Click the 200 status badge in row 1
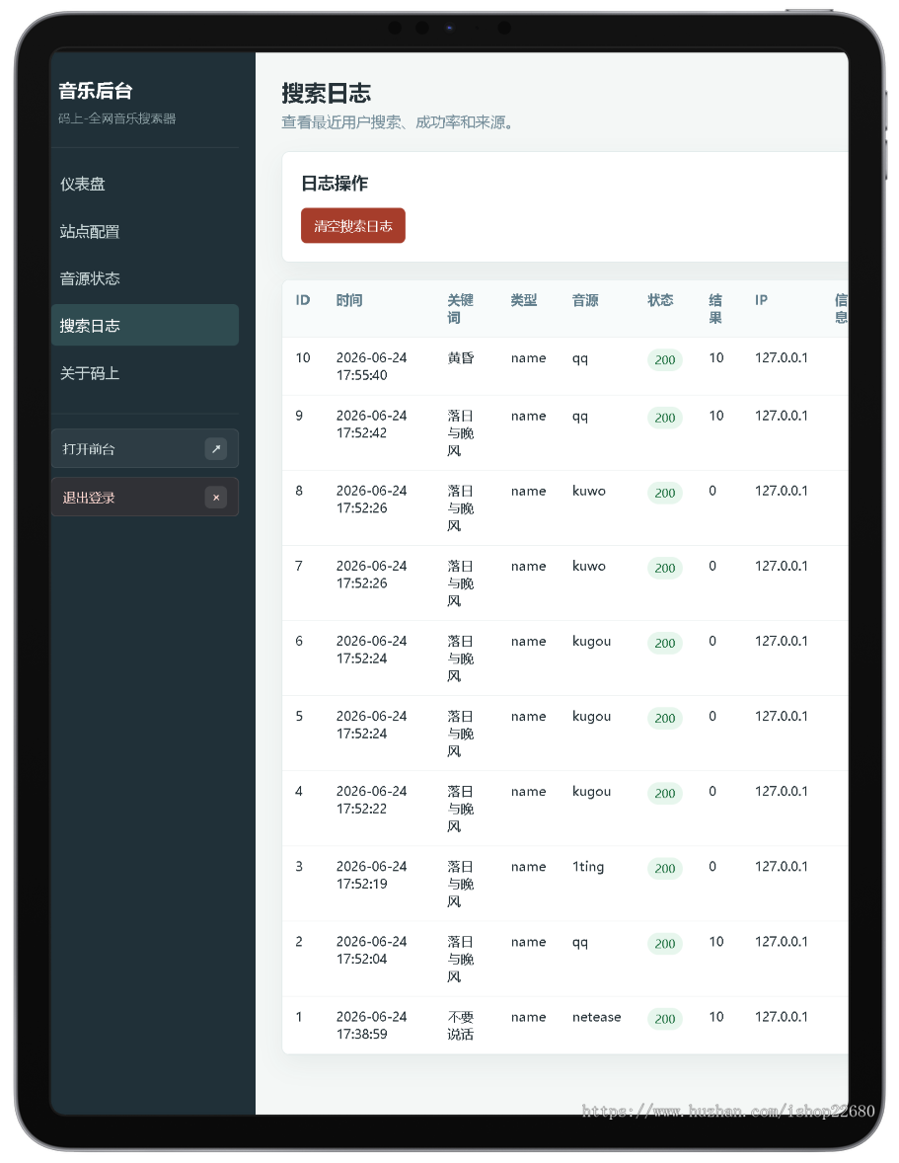Viewport: 899px width, 1163px height. click(665, 1019)
